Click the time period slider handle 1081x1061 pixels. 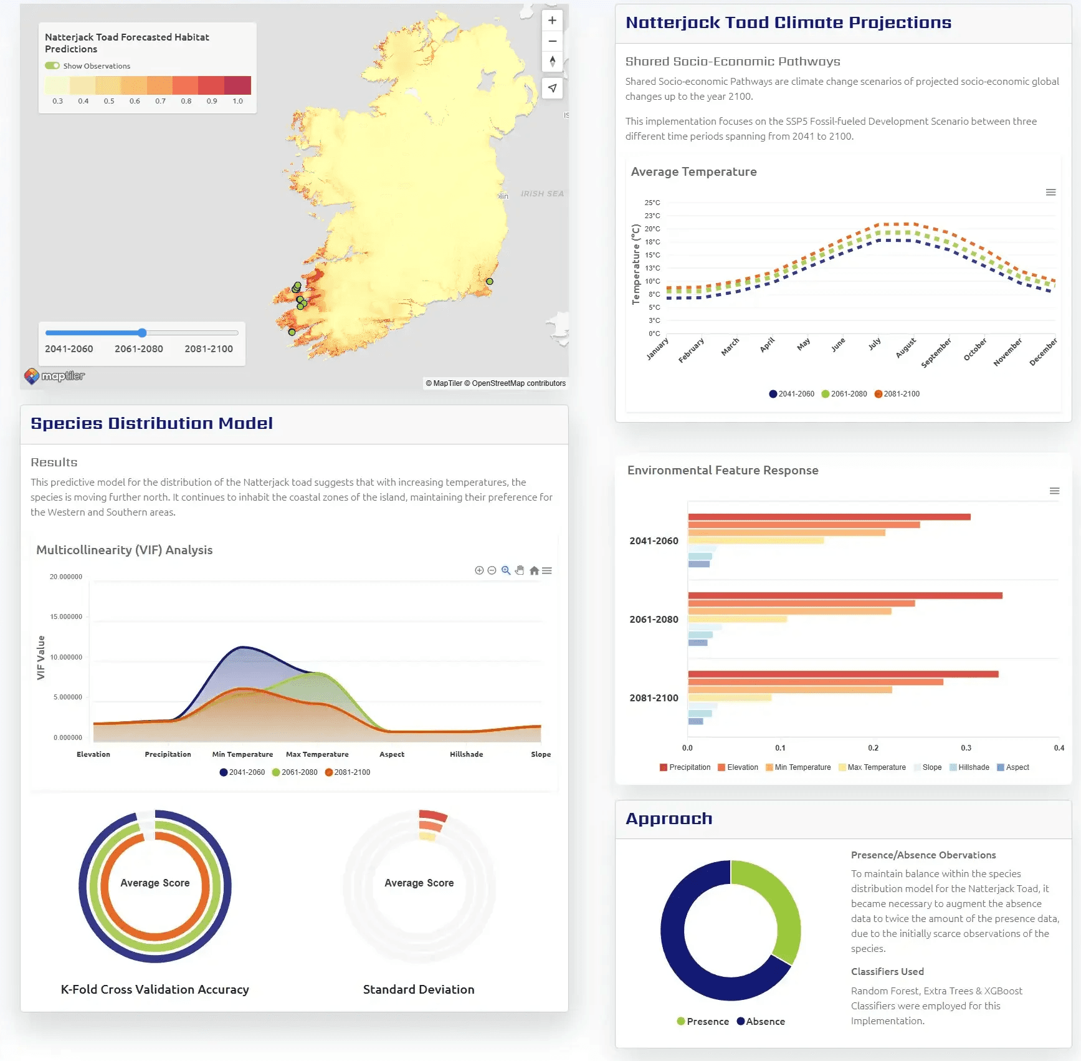[x=142, y=333]
